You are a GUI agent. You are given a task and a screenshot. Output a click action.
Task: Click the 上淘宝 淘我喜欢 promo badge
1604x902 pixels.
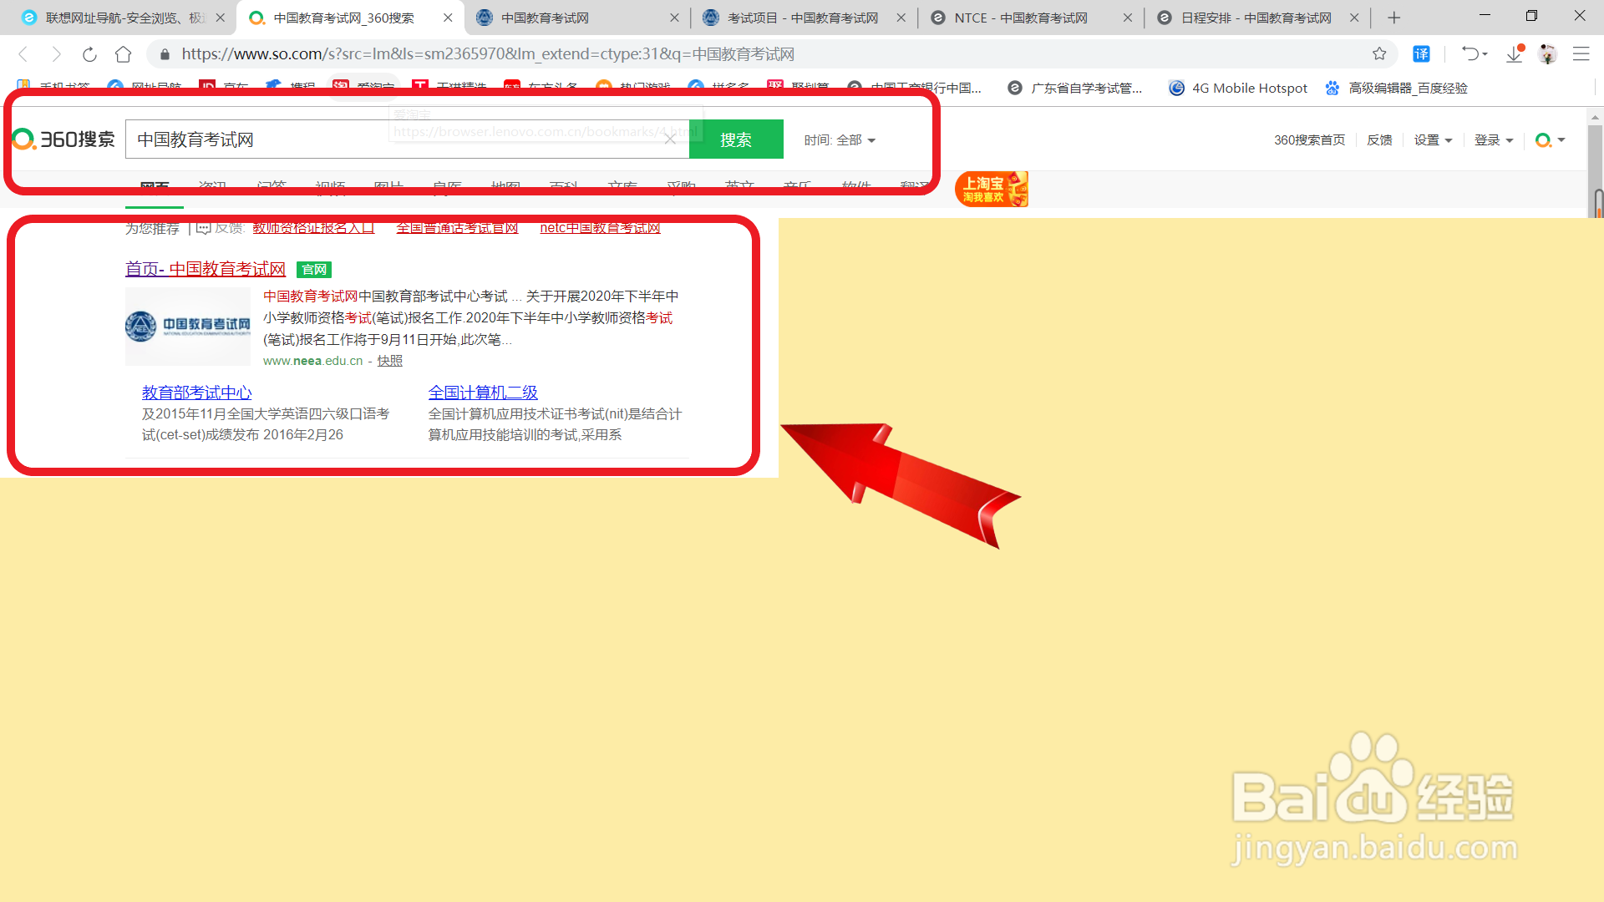tap(991, 189)
